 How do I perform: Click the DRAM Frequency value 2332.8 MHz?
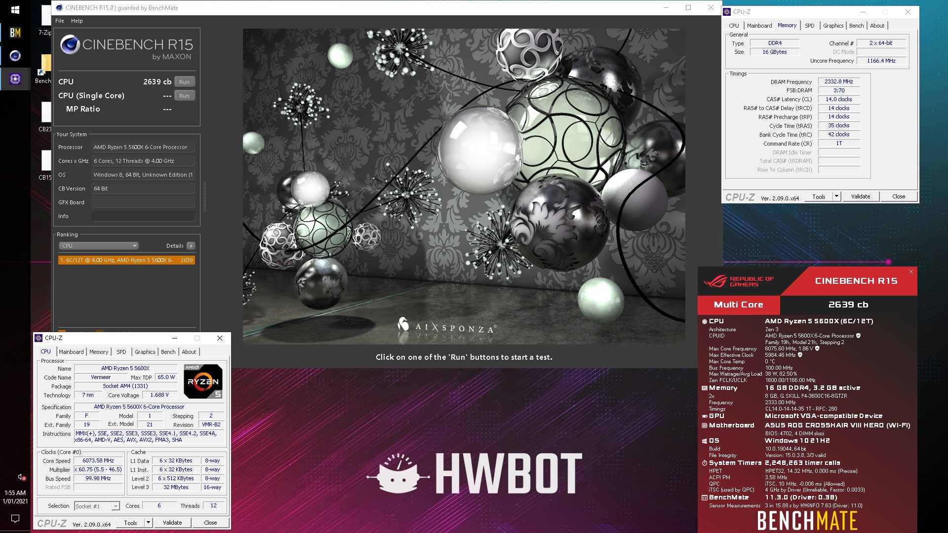pyautogui.click(x=839, y=82)
